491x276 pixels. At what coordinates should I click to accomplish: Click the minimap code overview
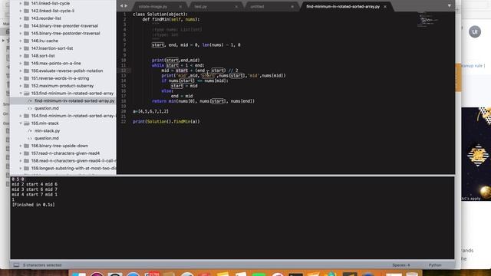coord(428,20)
